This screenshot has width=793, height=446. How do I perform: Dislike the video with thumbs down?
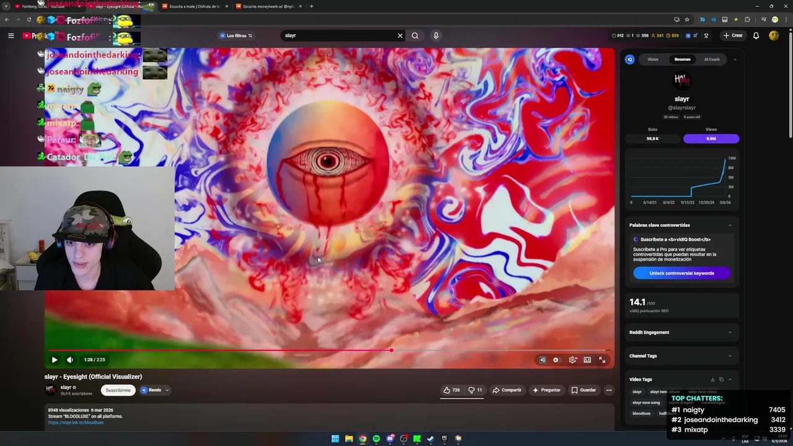[x=476, y=390]
